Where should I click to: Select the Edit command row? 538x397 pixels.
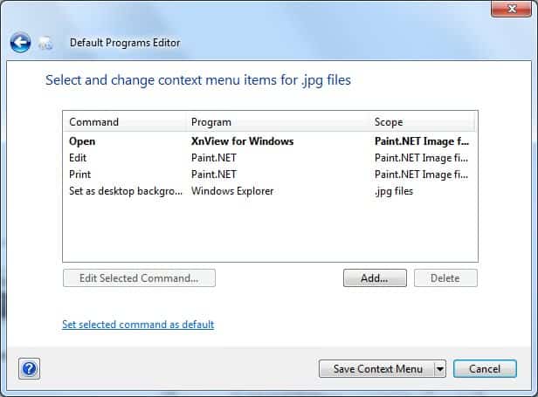pyautogui.click(x=270, y=158)
